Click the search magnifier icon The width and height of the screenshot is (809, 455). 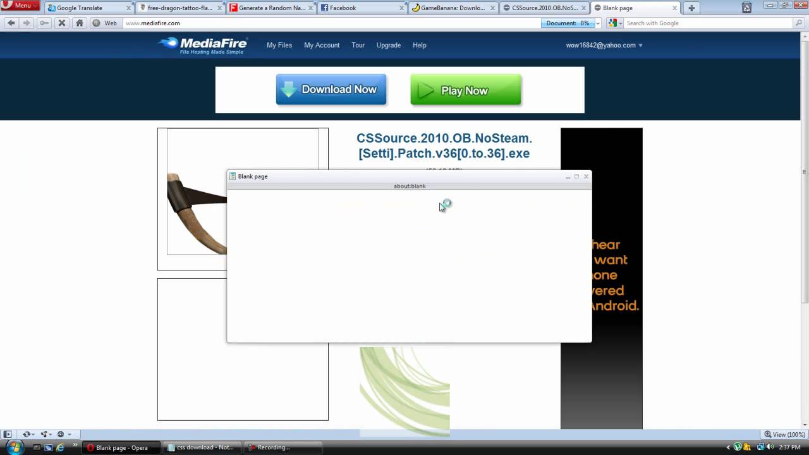pyautogui.click(x=799, y=23)
